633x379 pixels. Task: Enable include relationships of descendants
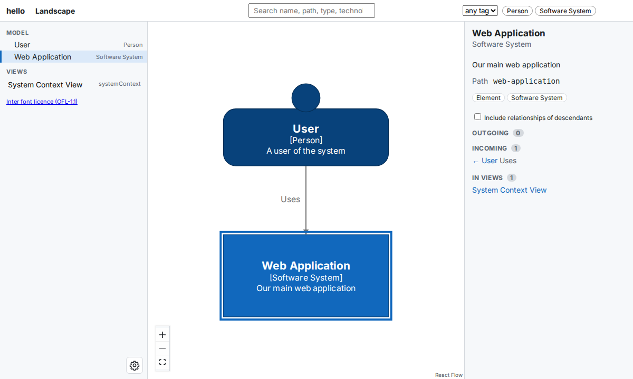click(477, 117)
